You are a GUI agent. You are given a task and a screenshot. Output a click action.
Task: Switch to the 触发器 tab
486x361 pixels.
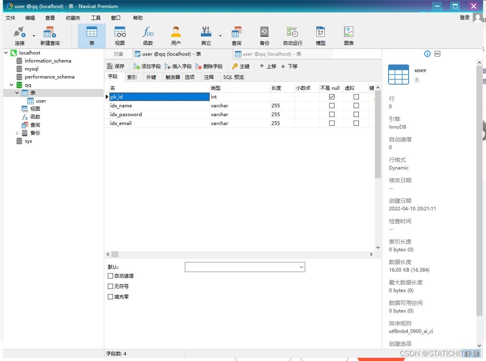(x=173, y=77)
